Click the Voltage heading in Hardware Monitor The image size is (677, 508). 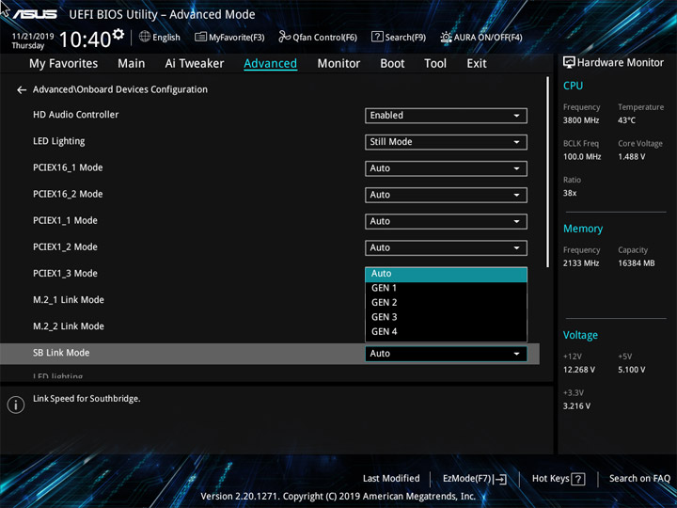pos(580,335)
